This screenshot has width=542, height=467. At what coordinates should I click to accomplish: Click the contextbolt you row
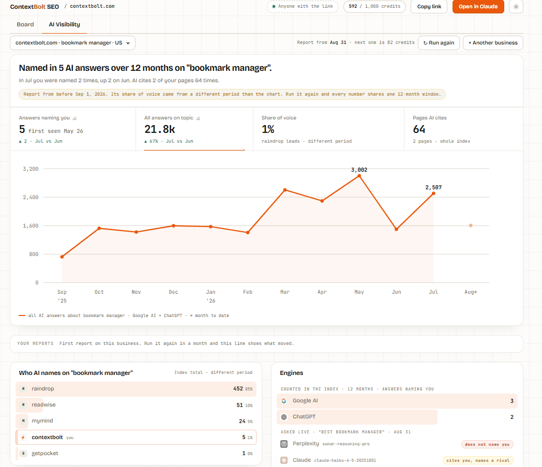coord(136,438)
